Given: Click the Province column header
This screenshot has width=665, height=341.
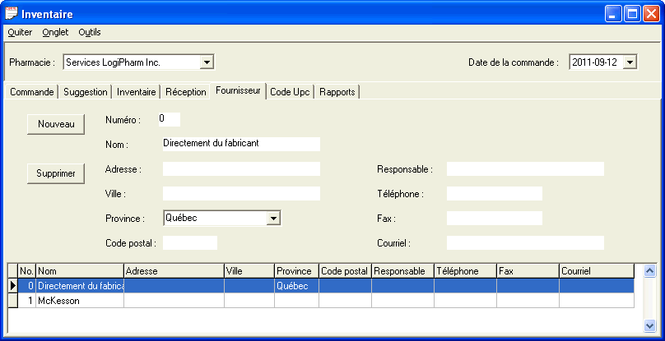Looking at the screenshot, I should pos(296,270).
